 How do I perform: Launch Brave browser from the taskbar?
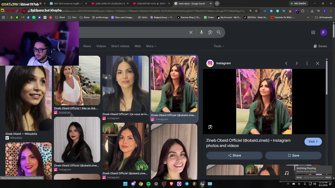(171, 184)
